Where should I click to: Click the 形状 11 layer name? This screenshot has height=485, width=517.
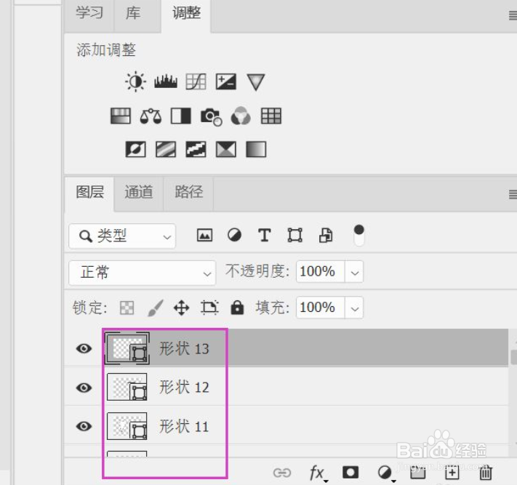tap(184, 426)
